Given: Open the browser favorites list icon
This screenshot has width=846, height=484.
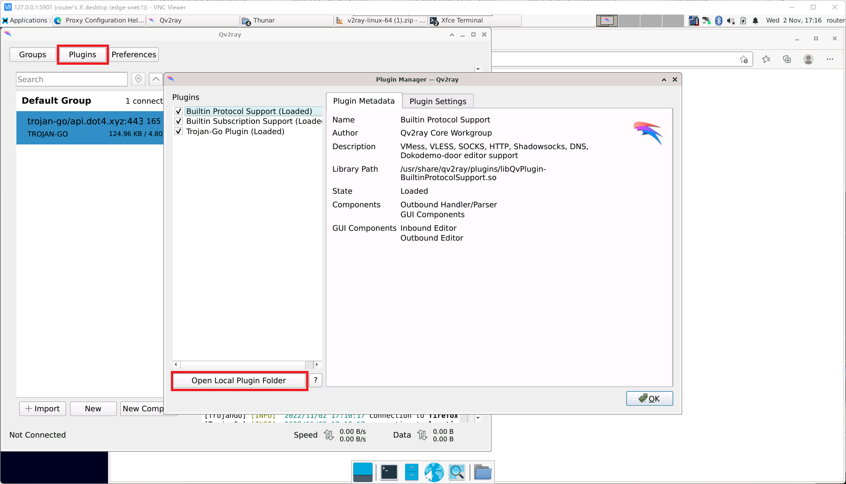Looking at the screenshot, I should [x=766, y=59].
